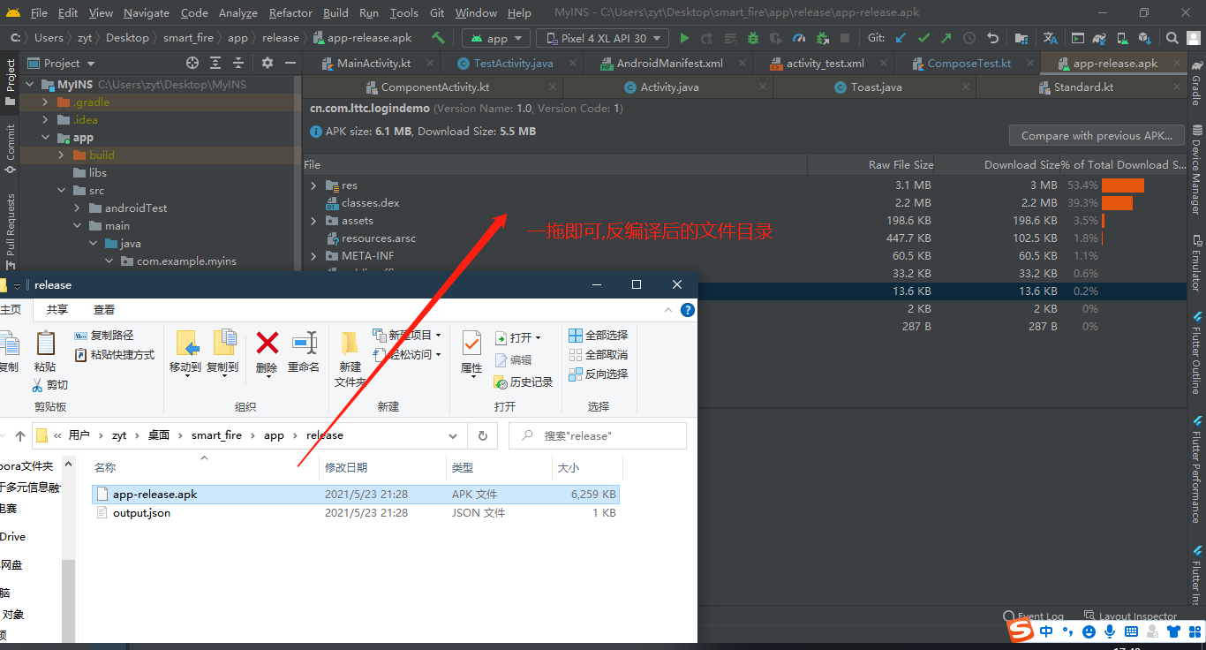
Task: Expand the assets folder in APK analyzer
Action: (313, 221)
